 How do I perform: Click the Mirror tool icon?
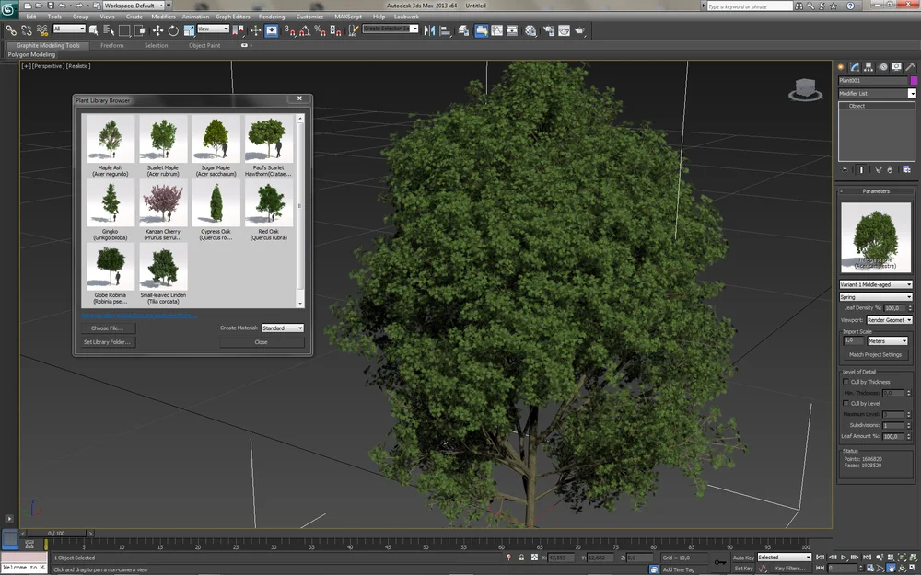pyautogui.click(x=429, y=30)
